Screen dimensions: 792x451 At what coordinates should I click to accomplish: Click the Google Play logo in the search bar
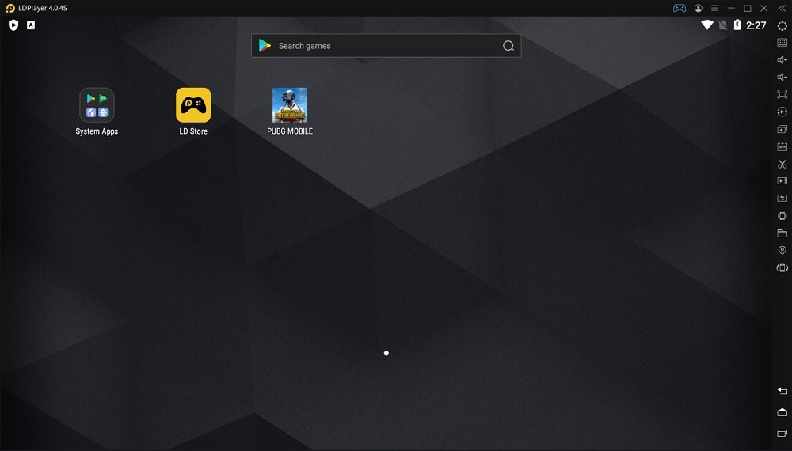[265, 45]
